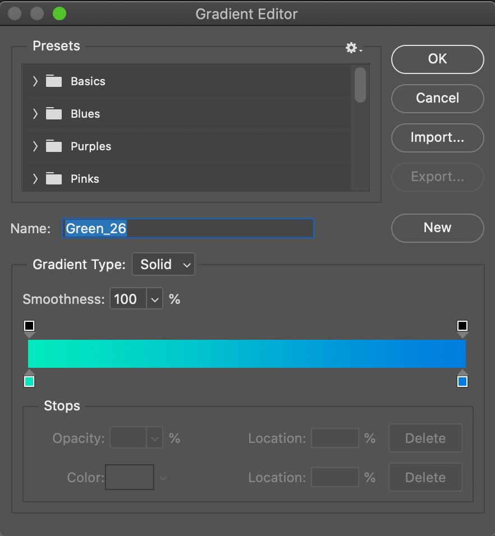The height and width of the screenshot is (536, 495).
Task: Expand the Blues preset group
Action: pyautogui.click(x=35, y=114)
